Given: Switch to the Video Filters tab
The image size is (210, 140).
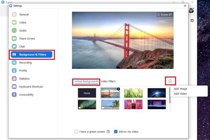Looking at the screenshot, I should click(x=108, y=81).
